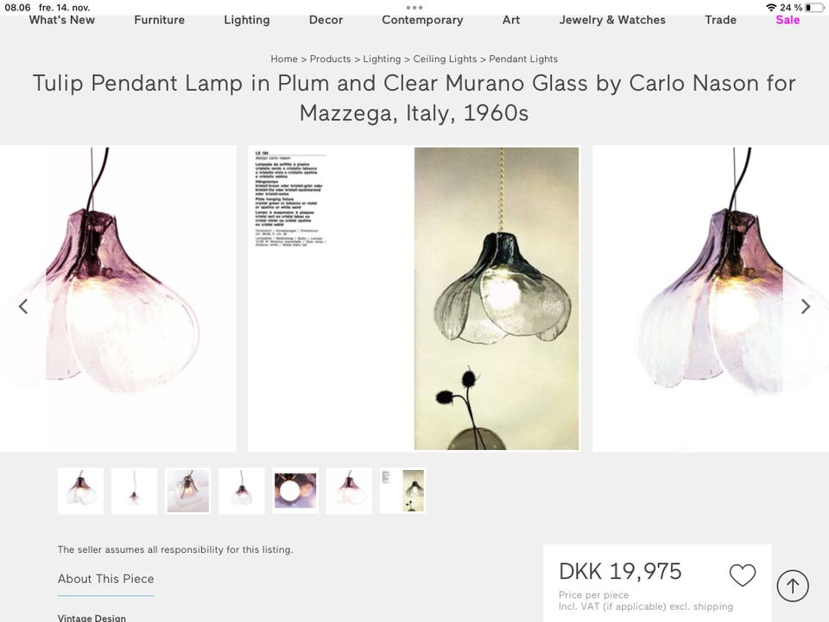Select the glowing bulb underside thumbnail
Image resolution: width=829 pixels, height=622 pixels.
click(x=295, y=491)
